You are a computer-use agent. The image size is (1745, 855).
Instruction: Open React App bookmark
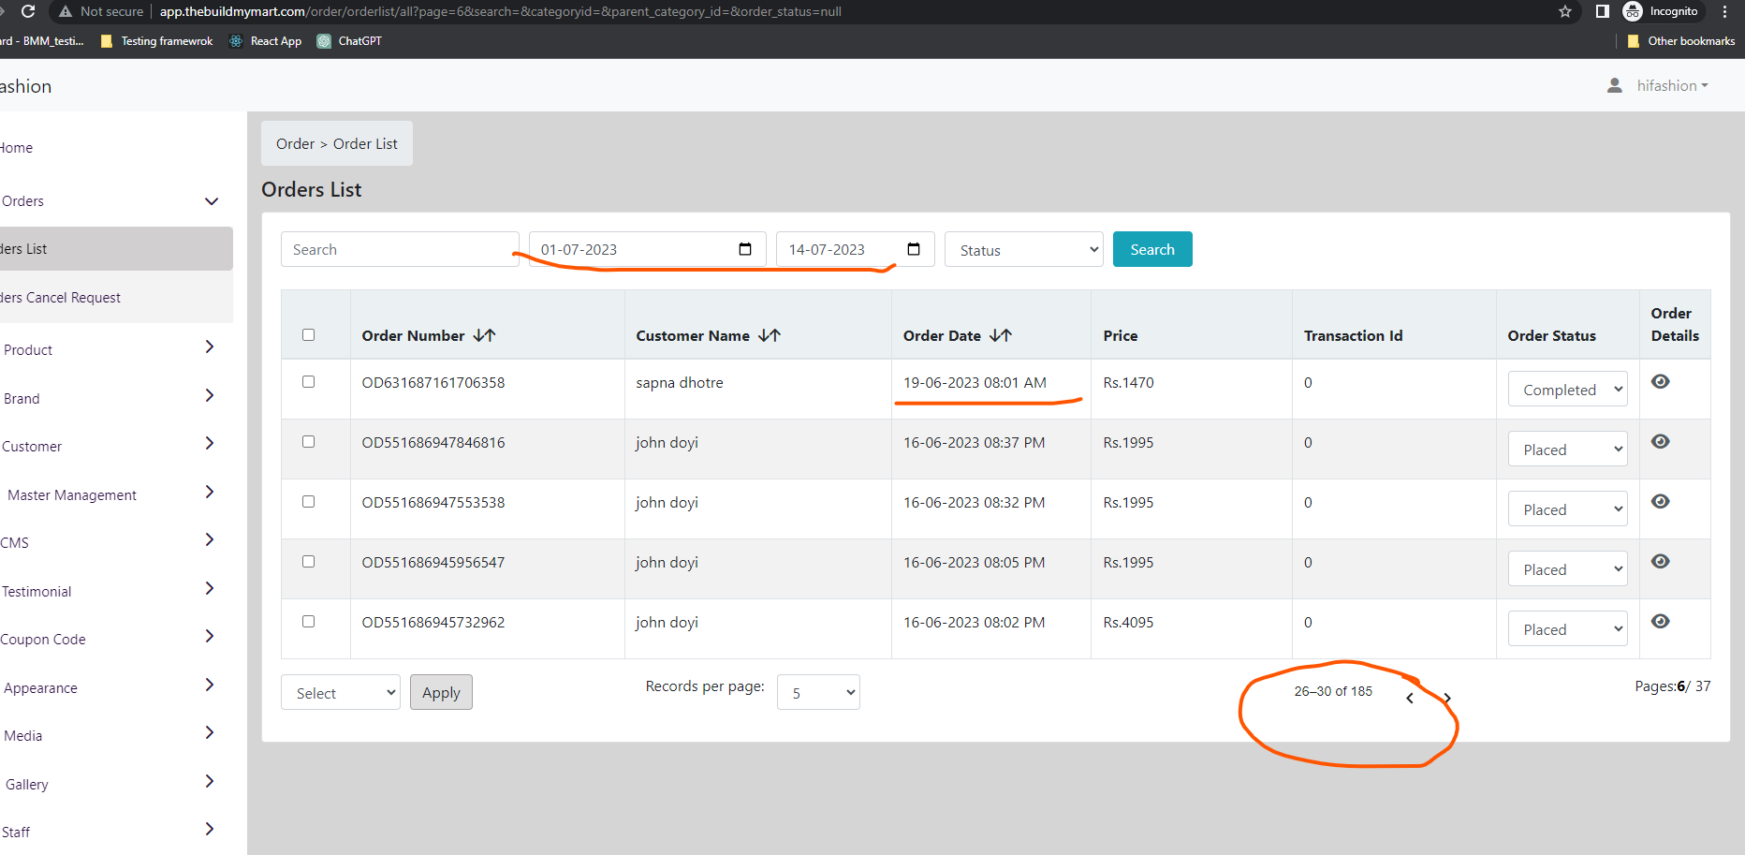click(x=266, y=41)
